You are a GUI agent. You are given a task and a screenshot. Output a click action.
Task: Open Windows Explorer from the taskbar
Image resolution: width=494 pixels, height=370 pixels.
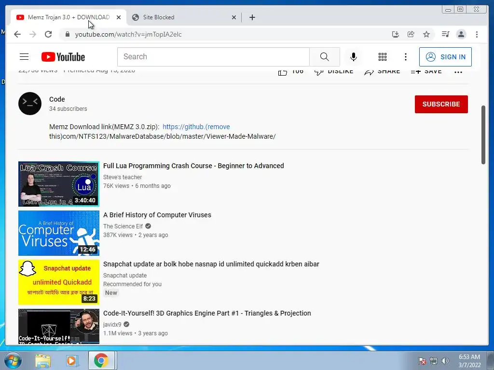click(x=43, y=361)
